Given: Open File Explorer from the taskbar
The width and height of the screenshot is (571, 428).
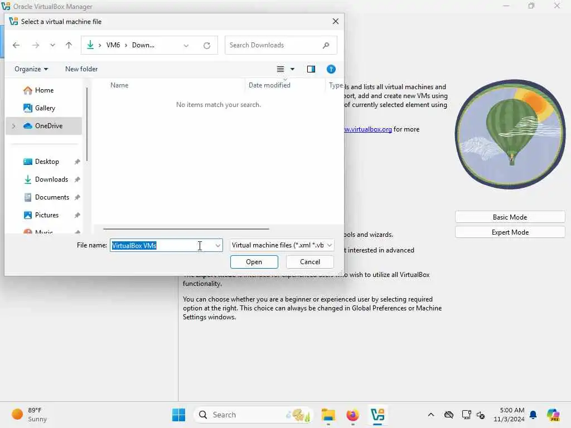Looking at the screenshot, I should [x=328, y=415].
